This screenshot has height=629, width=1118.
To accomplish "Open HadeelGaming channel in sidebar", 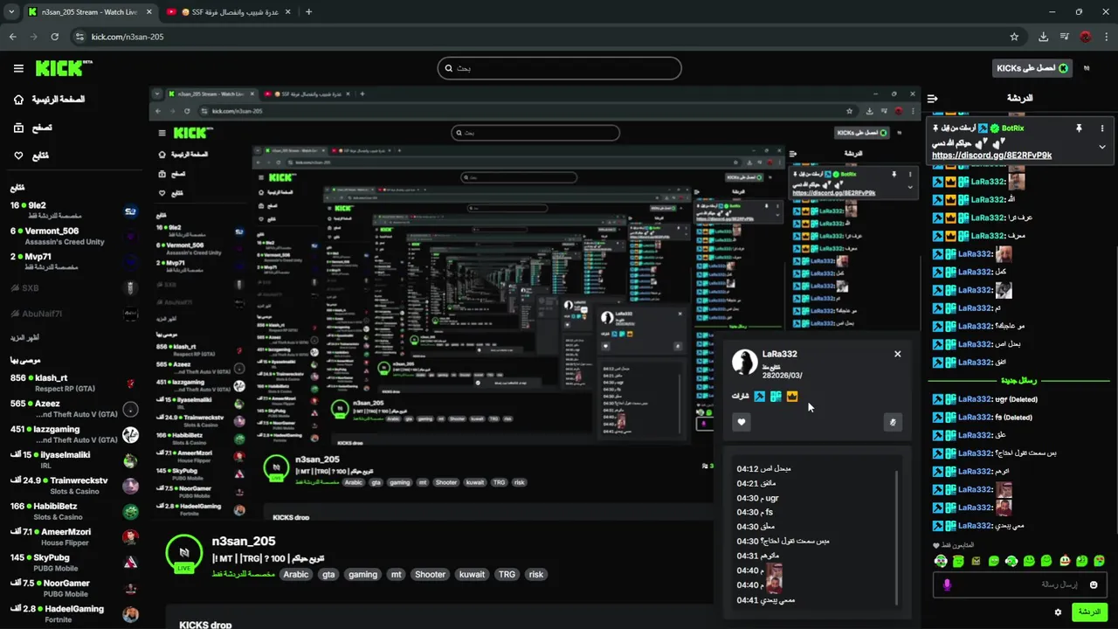I will pyautogui.click(x=73, y=613).
